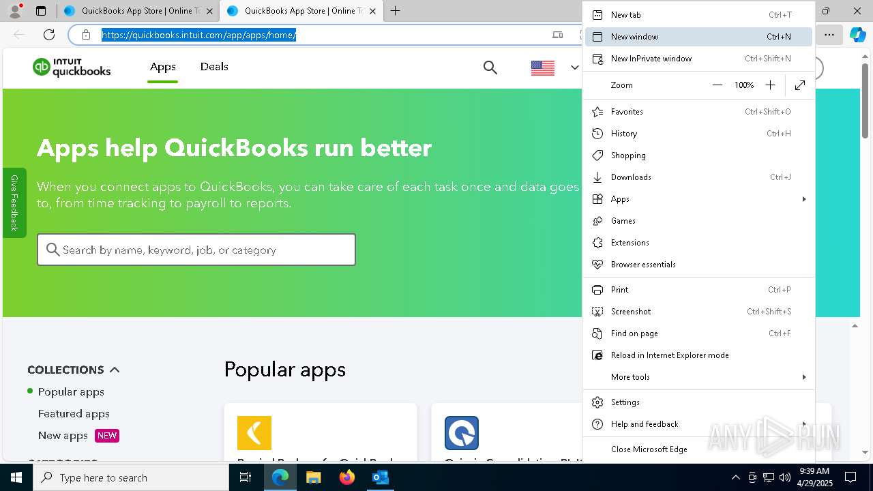873x491 pixels.
Task: Switch to the first QuickBooks App Store tab
Action: (136, 11)
